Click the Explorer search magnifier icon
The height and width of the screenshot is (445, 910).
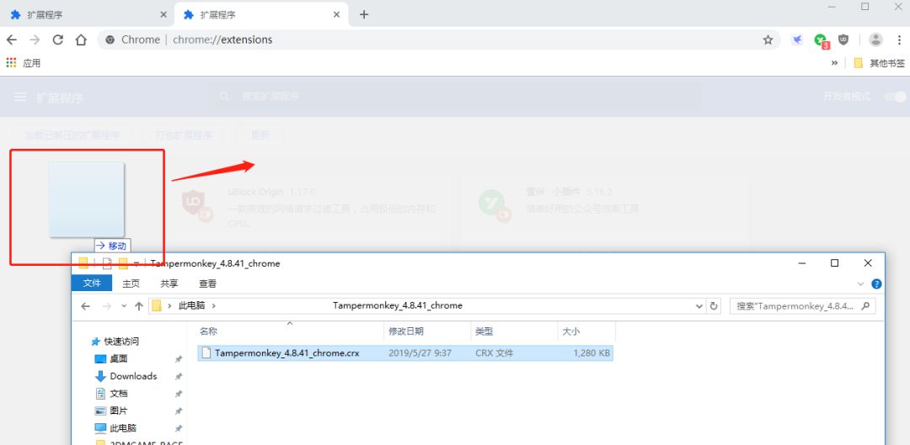tap(866, 305)
